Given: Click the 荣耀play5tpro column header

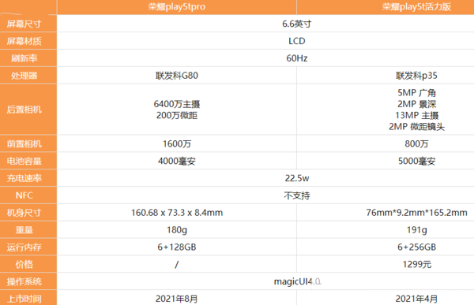Looking at the screenshot, I should pos(176,7).
